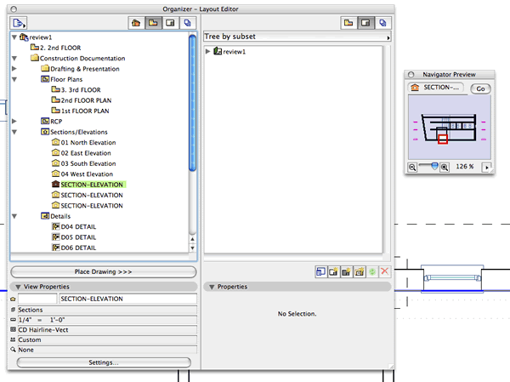
Task: Click the Navigator Preview zoom slider handle
Action: tap(435, 168)
